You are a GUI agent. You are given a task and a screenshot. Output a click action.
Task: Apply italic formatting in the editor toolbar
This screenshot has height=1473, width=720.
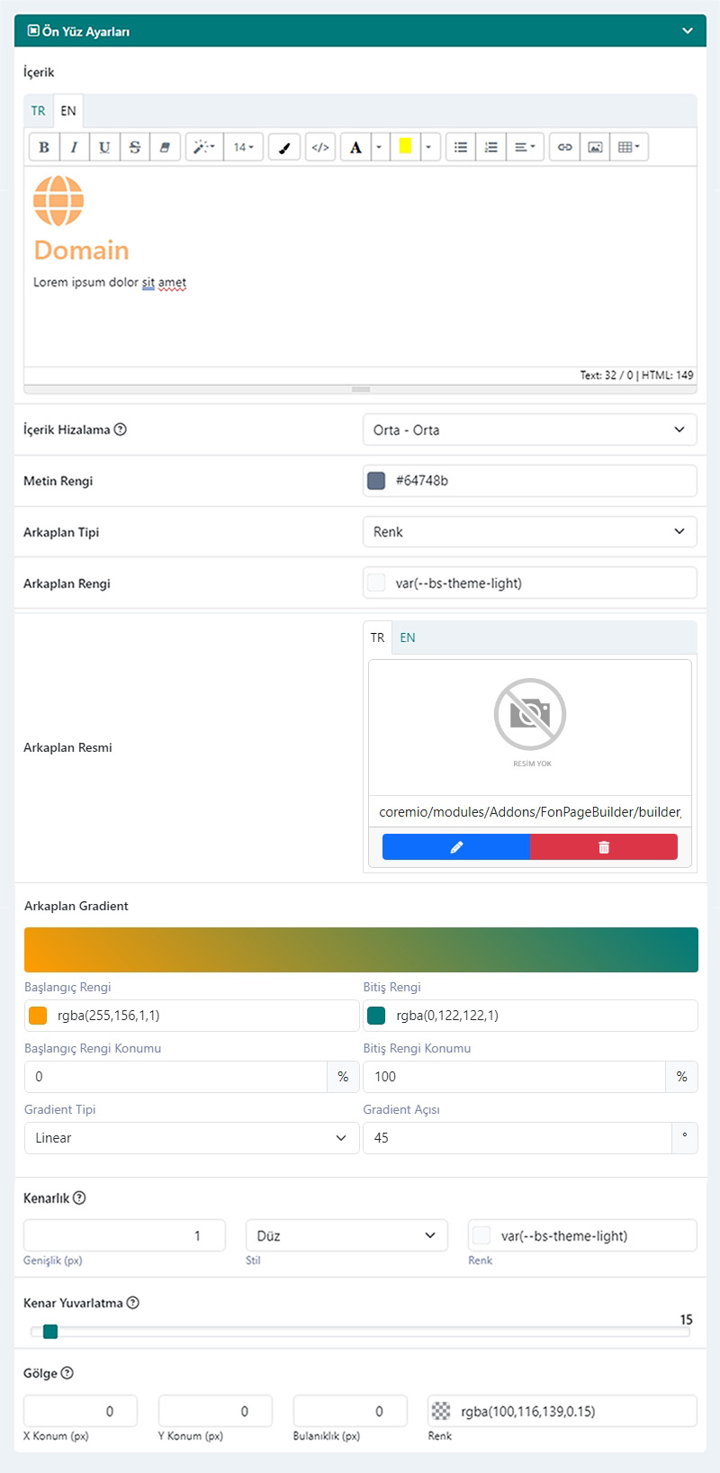(x=74, y=147)
